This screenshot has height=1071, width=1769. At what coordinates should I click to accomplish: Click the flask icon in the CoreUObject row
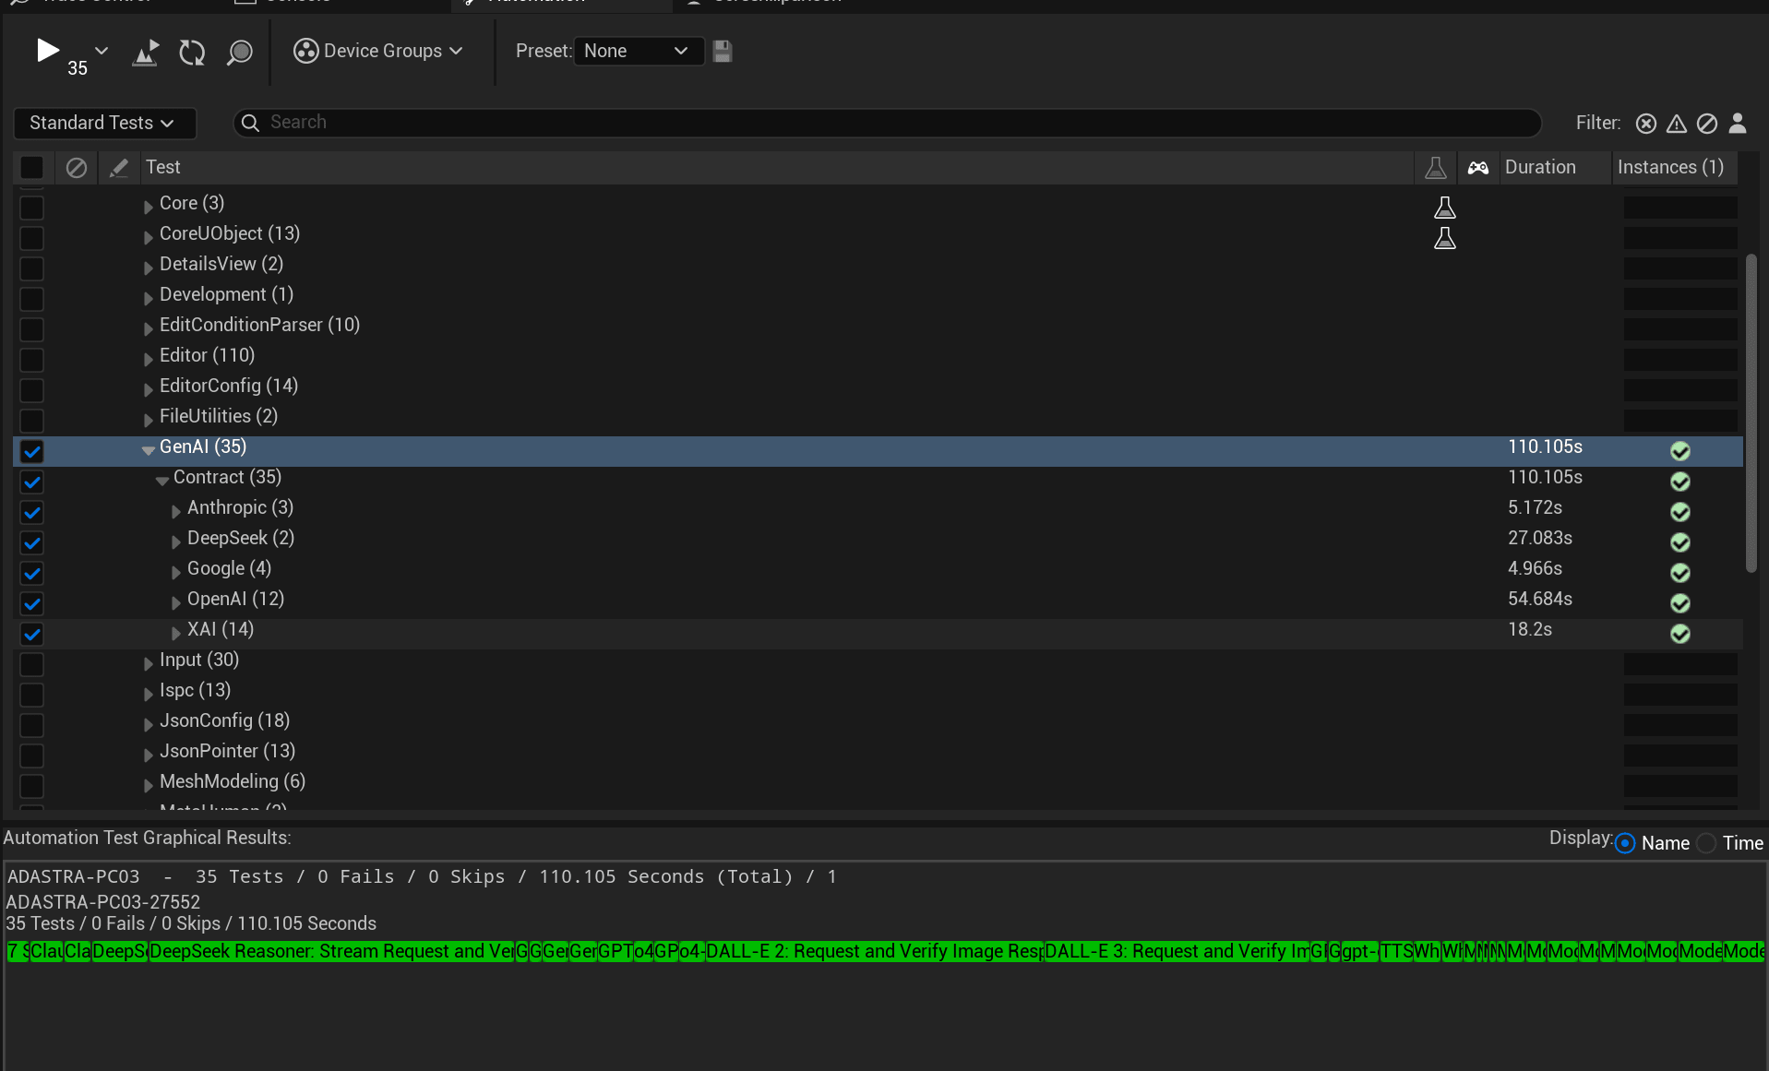[1445, 238]
